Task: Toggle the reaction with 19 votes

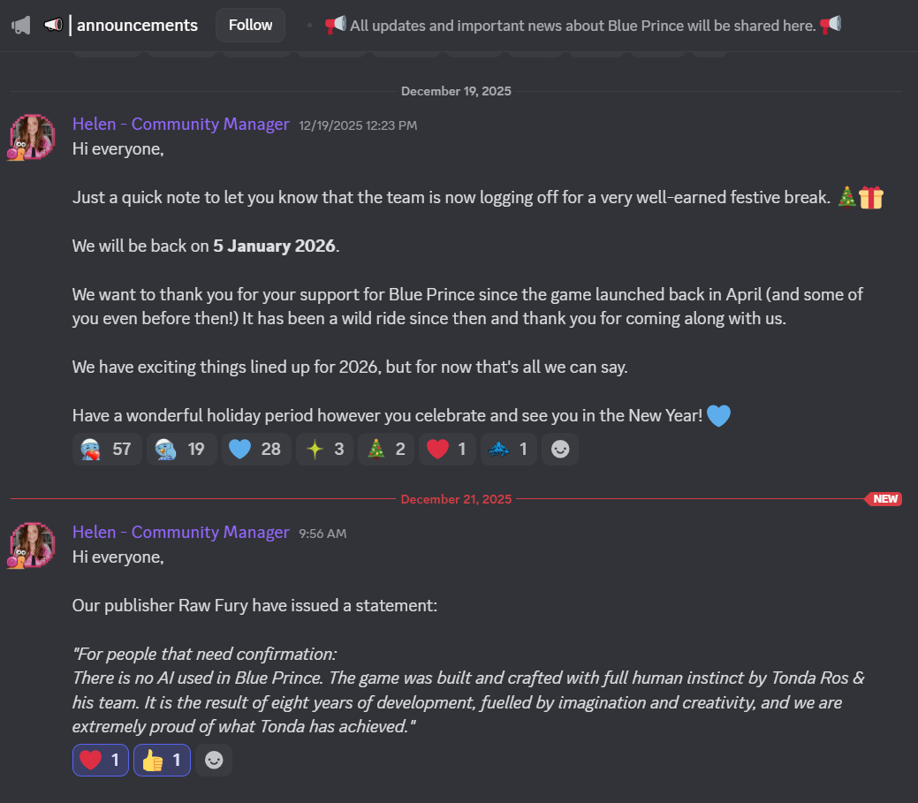Action: (x=181, y=449)
